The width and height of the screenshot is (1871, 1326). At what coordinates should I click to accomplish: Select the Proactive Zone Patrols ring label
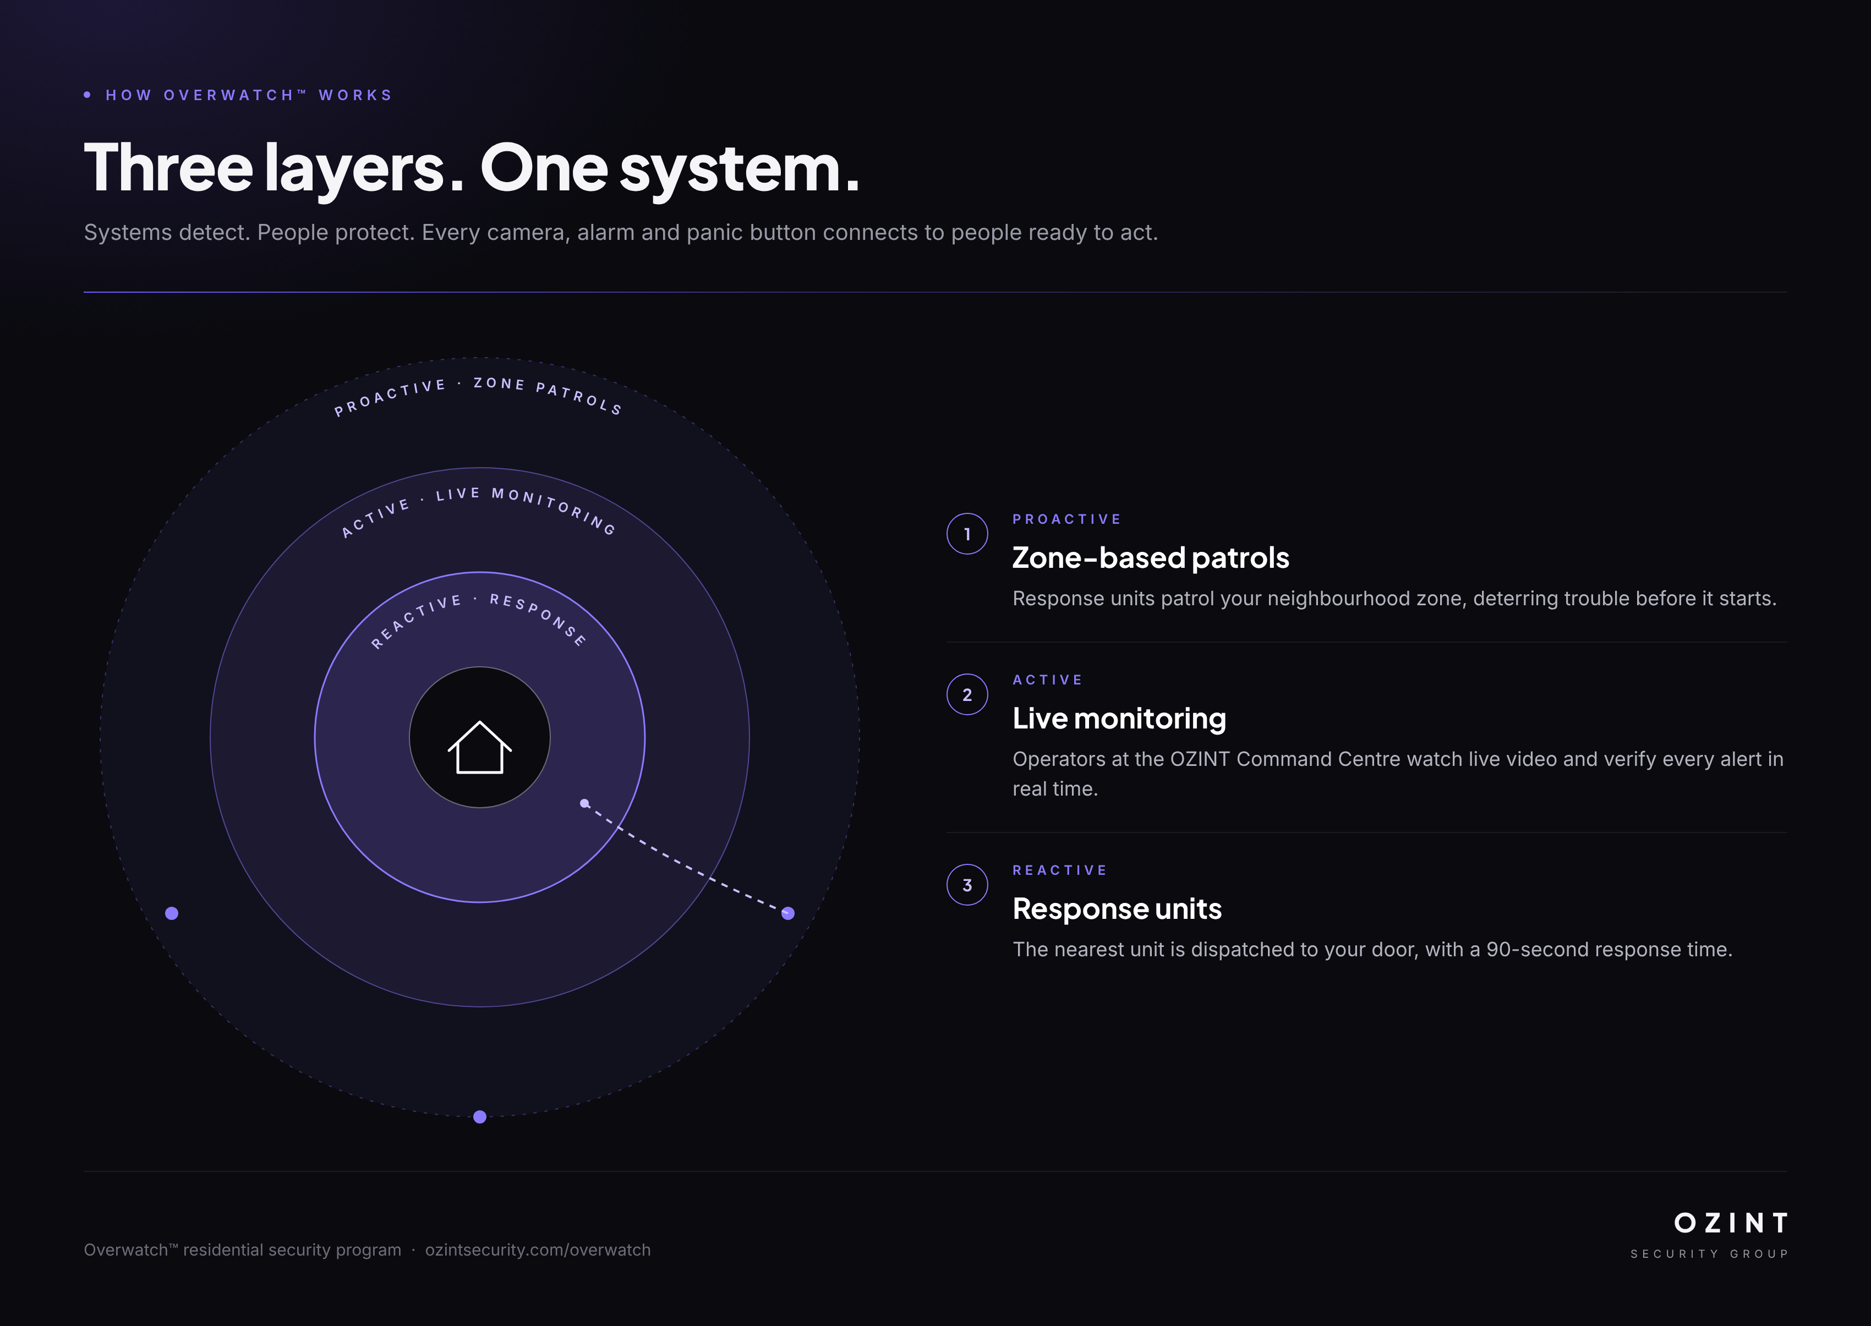point(479,395)
